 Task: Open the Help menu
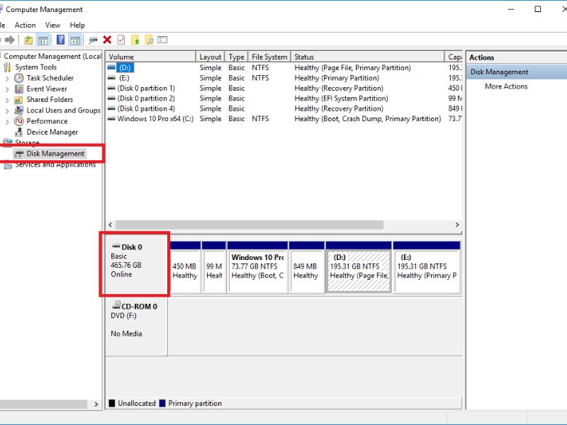tap(77, 25)
